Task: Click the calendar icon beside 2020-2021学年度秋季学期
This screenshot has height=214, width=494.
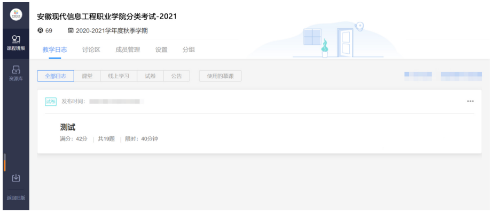Action: coord(70,31)
